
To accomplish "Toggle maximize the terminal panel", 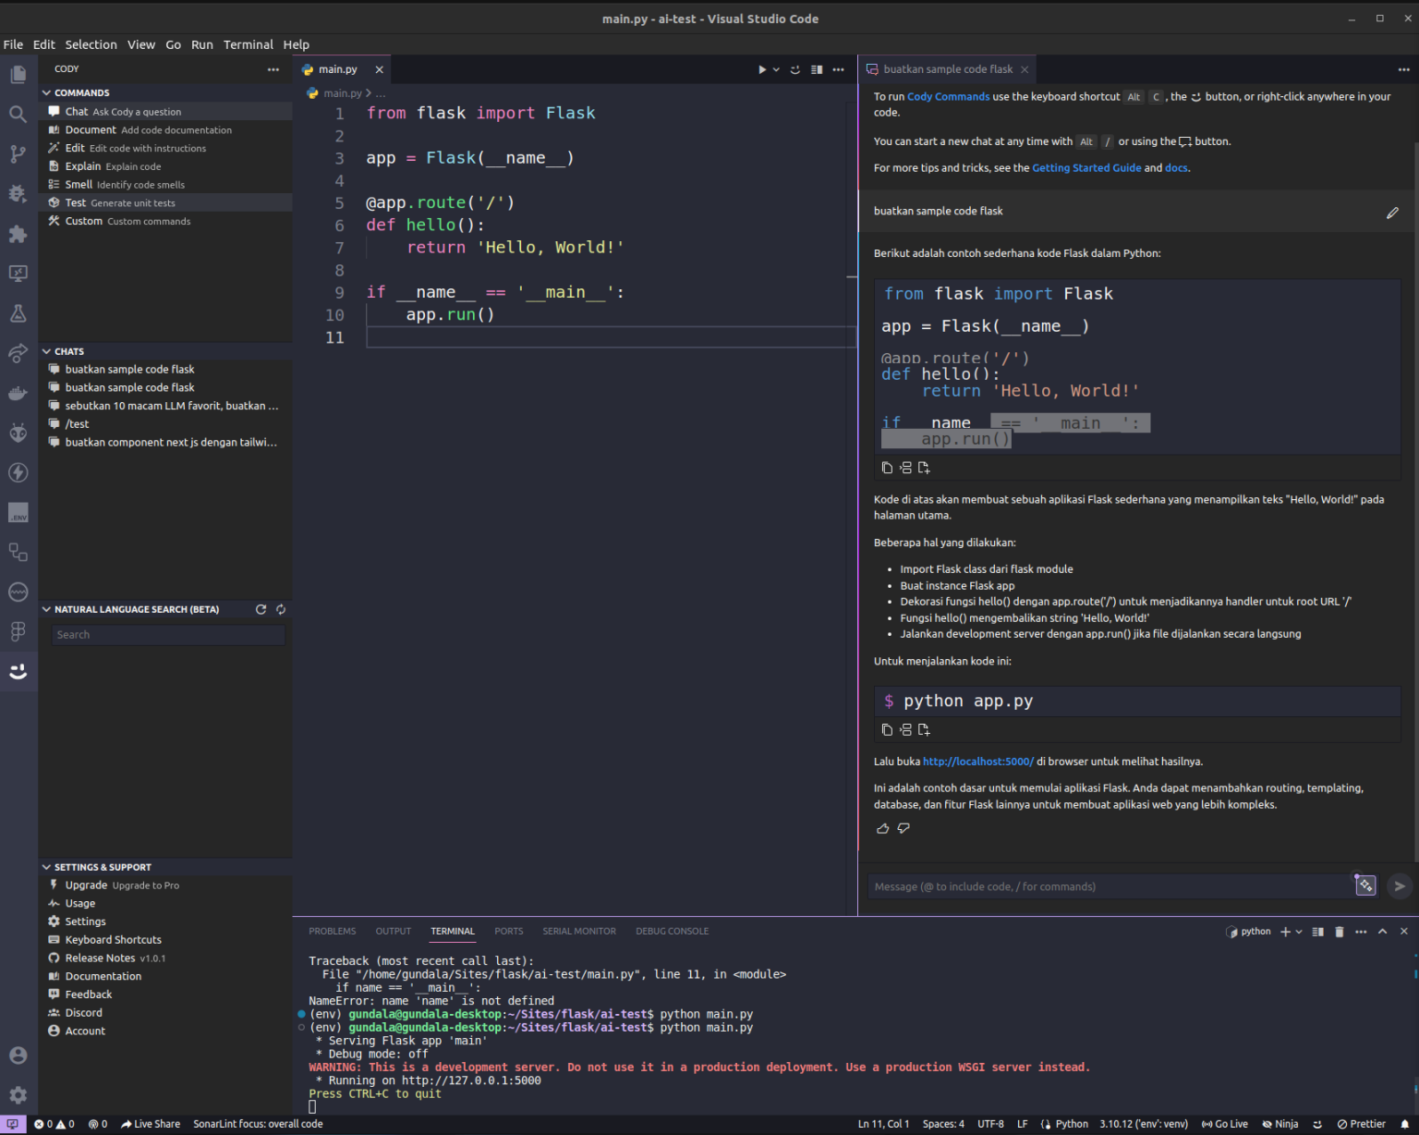I will (1382, 932).
